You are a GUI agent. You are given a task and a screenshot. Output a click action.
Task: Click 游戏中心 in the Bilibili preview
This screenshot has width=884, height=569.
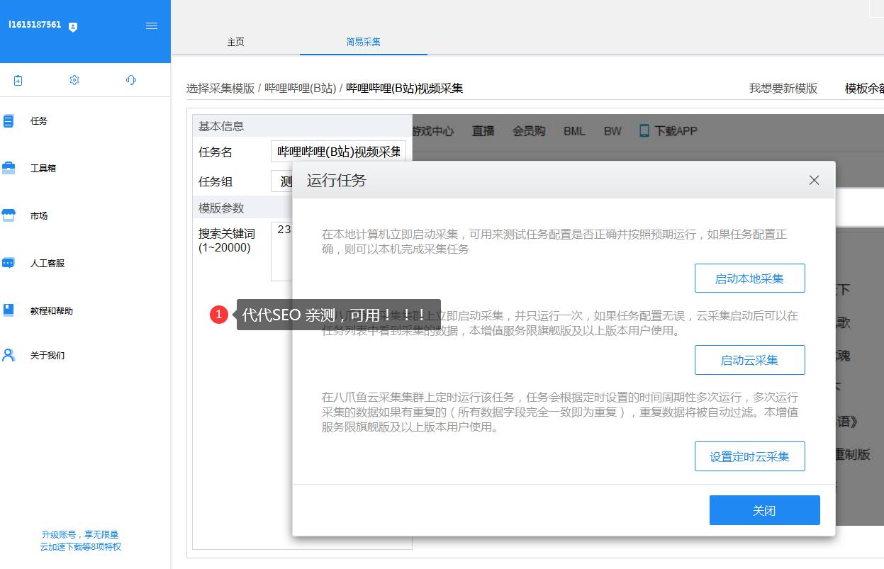pyautogui.click(x=433, y=131)
